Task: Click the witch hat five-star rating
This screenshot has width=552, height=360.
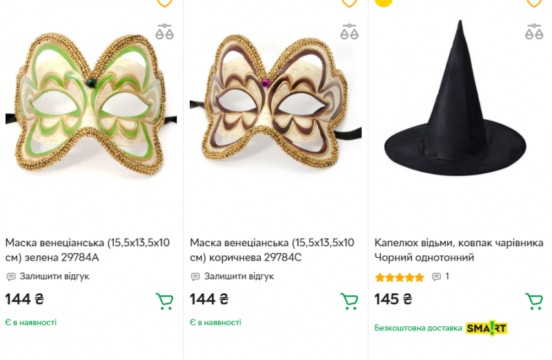Action: 400,277
